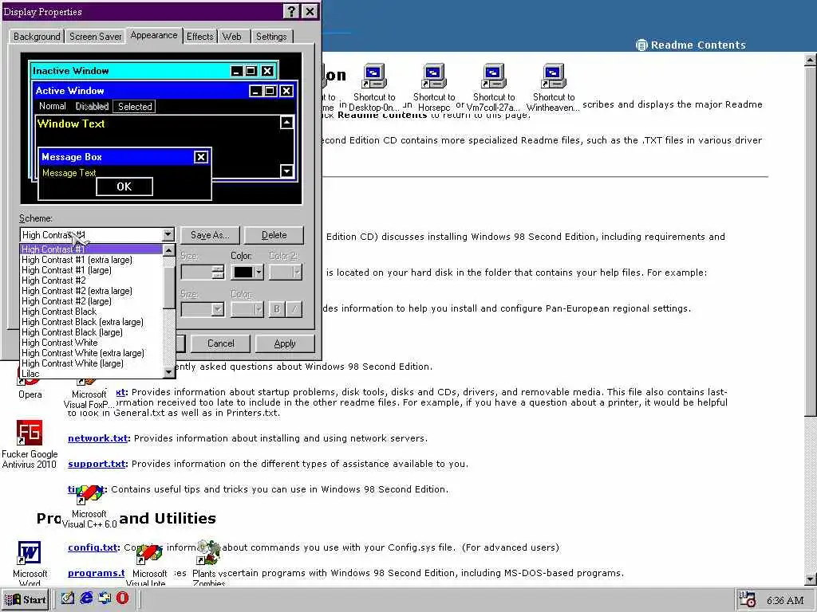
Task: Click the Readme Contents header icon
Action: (x=641, y=45)
